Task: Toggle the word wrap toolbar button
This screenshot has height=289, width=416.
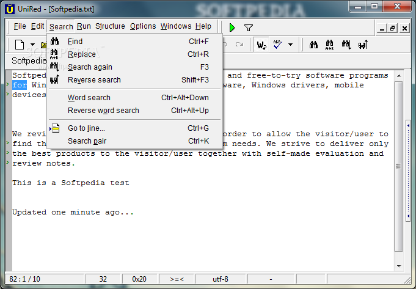Action: point(261,45)
